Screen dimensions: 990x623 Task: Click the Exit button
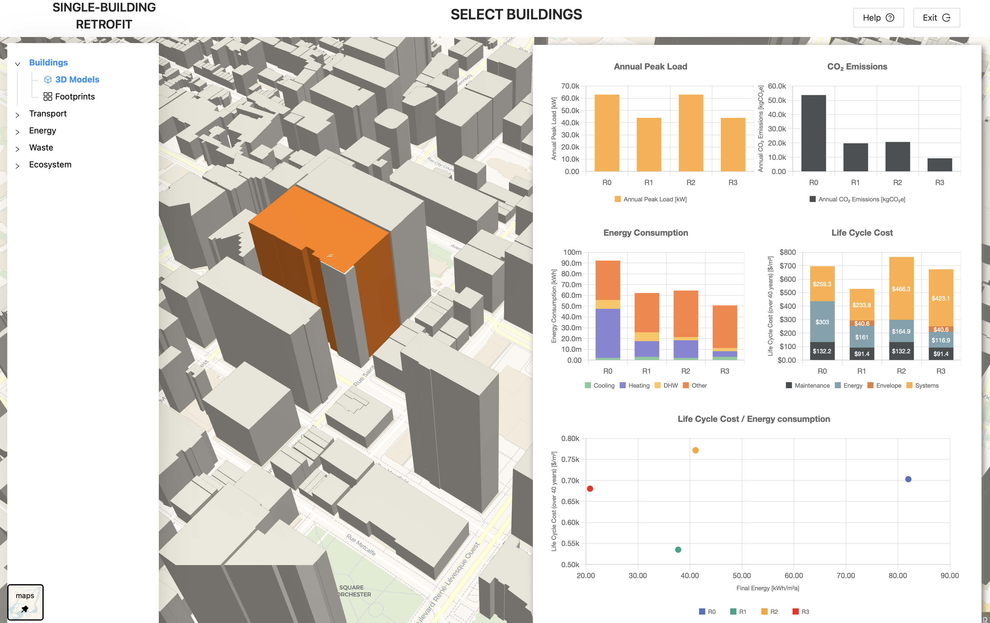tap(936, 18)
